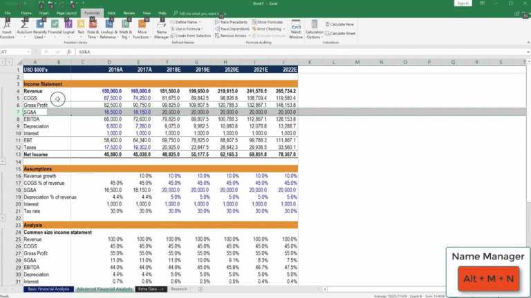The width and height of the screenshot is (531, 298).
Task: Click Trace Dependents in Formula Auditing
Action: (x=232, y=28)
